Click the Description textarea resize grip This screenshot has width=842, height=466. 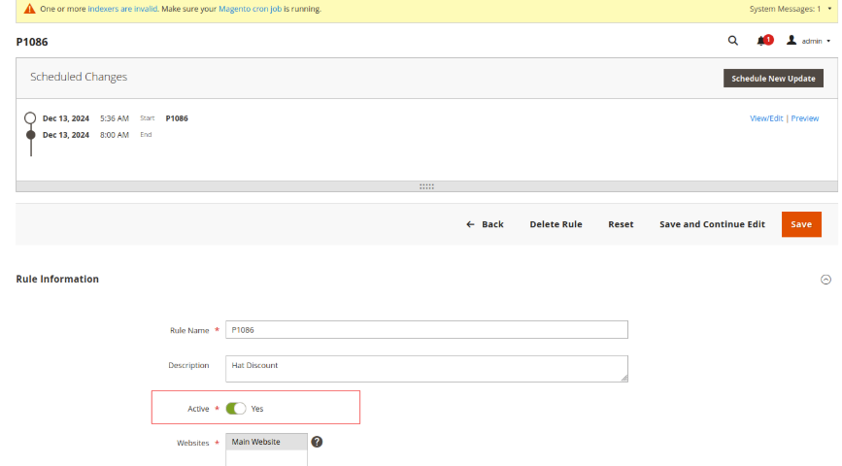click(x=624, y=378)
